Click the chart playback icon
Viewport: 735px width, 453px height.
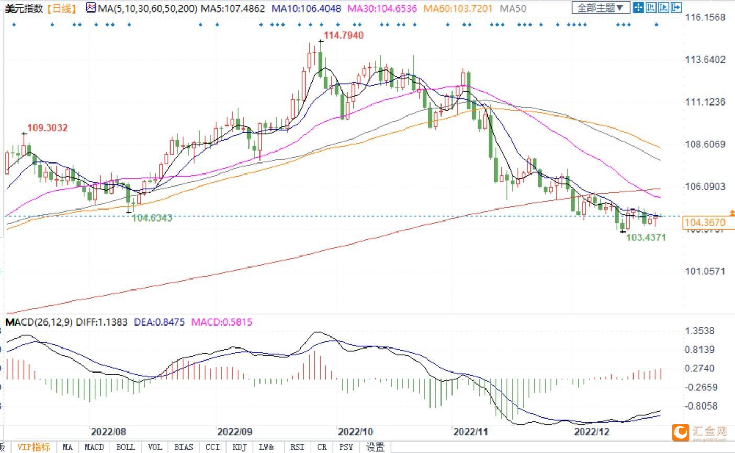click(x=663, y=7)
